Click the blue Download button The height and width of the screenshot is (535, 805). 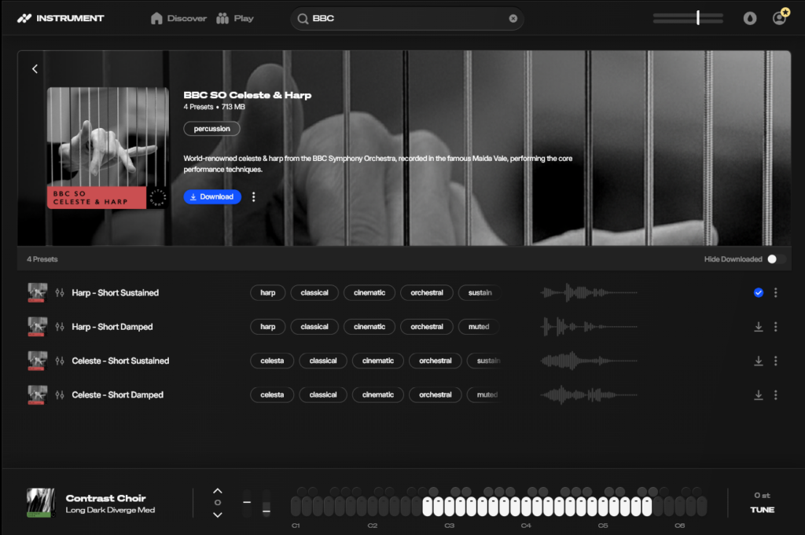point(212,196)
